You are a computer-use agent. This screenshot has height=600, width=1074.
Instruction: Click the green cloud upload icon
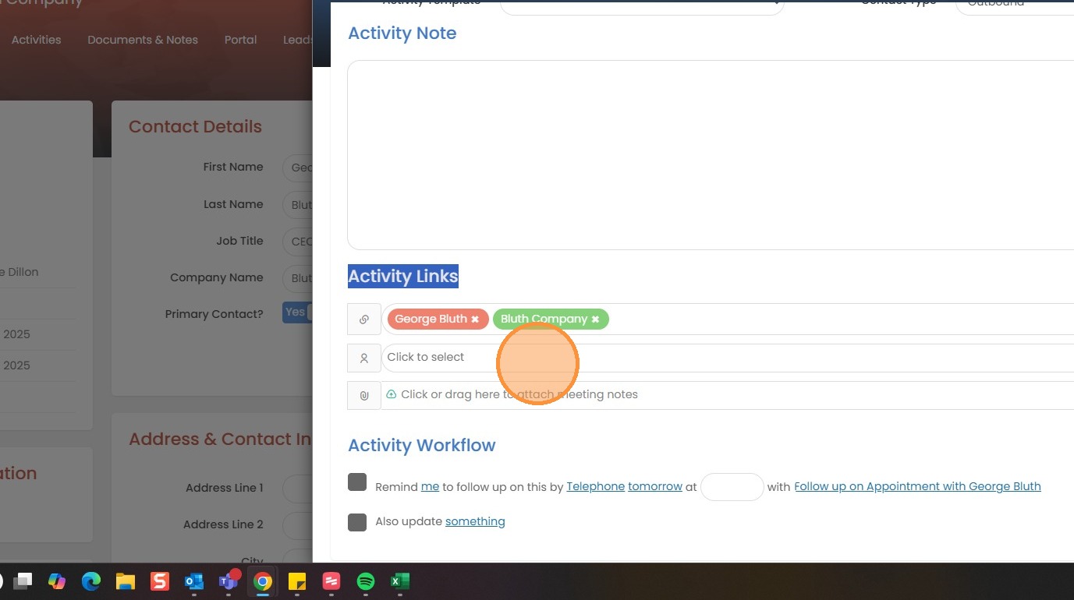(392, 394)
